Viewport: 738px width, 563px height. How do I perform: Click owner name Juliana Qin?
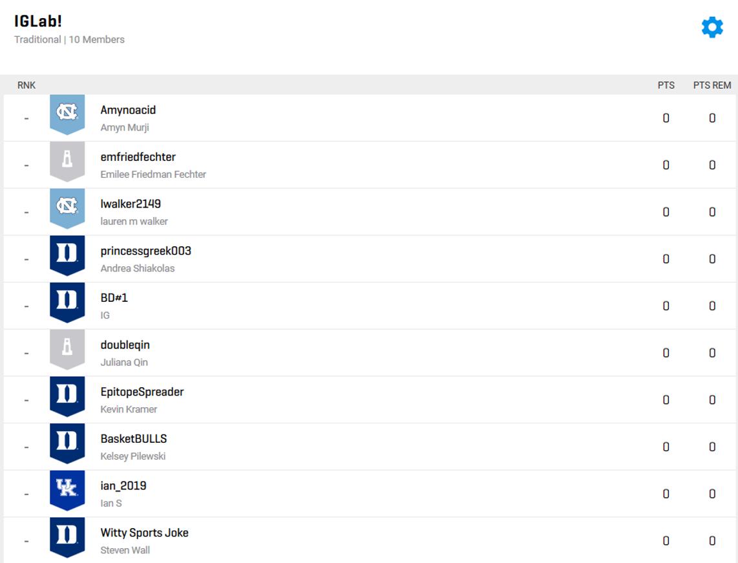tap(124, 363)
